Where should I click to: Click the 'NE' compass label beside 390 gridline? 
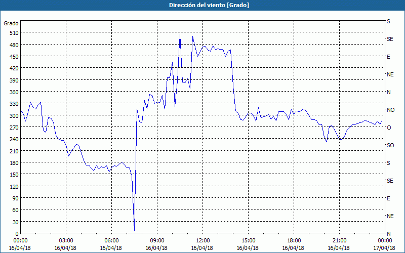coord(390,74)
